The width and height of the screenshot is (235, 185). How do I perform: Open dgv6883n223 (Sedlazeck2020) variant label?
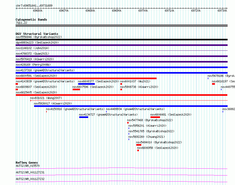tap(37, 42)
